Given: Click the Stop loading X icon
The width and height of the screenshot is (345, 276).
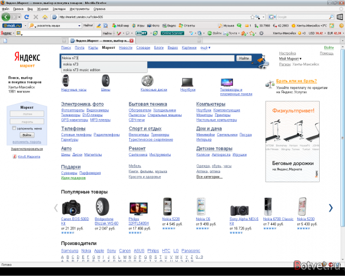Looking at the screenshot, I should coord(36,17).
